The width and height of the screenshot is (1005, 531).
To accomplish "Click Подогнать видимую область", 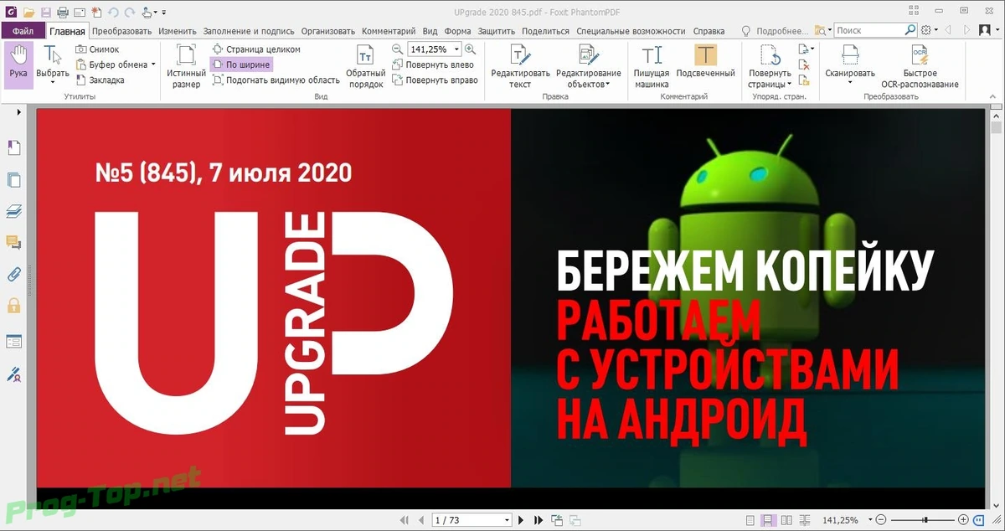I will (x=276, y=80).
